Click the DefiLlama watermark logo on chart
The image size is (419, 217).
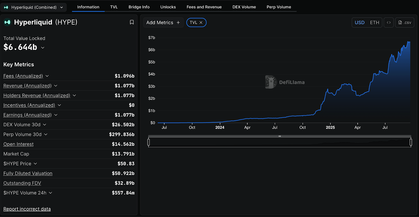271,82
